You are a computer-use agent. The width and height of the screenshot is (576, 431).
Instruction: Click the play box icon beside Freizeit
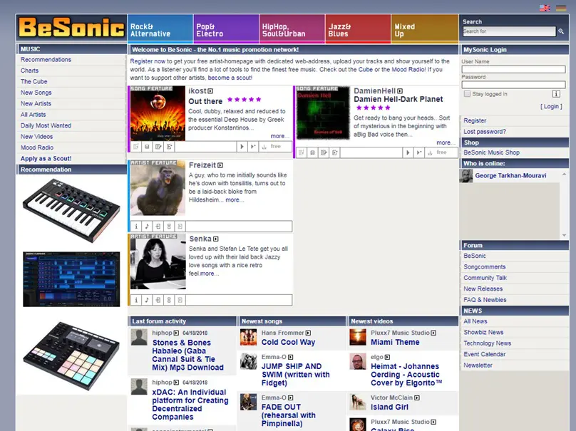coord(220,165)
